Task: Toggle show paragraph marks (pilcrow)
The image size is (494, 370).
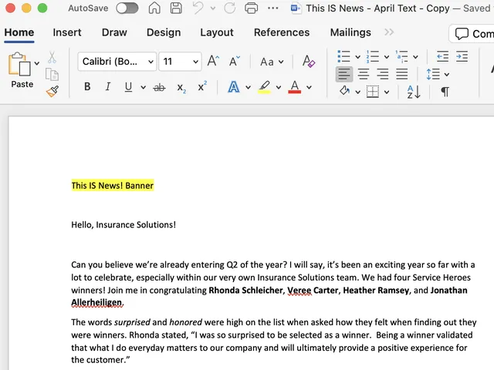Action: click(445, 92)
